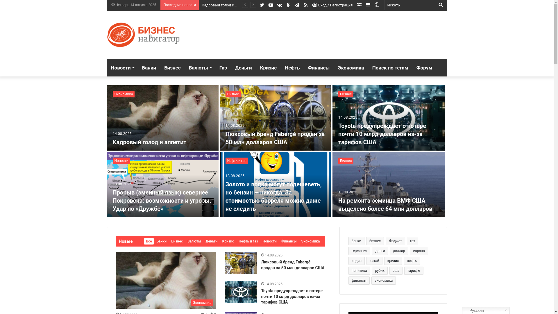Open the Форум menu item

coord(424,68)
